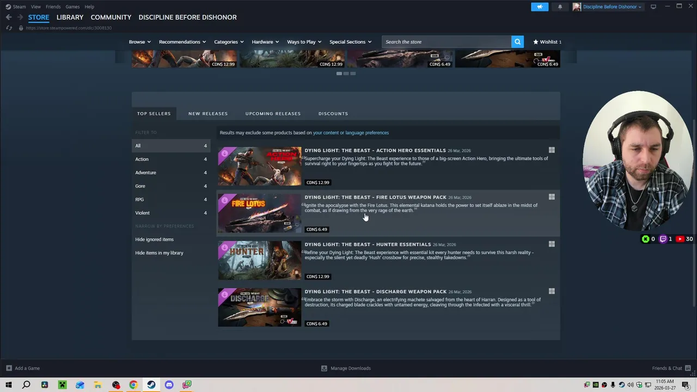The height and width of the screenshot is (392, 697).
Task: Click the Add a Game plus icon
Action: 8,368
